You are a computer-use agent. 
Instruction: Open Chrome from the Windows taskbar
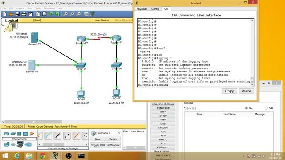click(x=43, y=156)
